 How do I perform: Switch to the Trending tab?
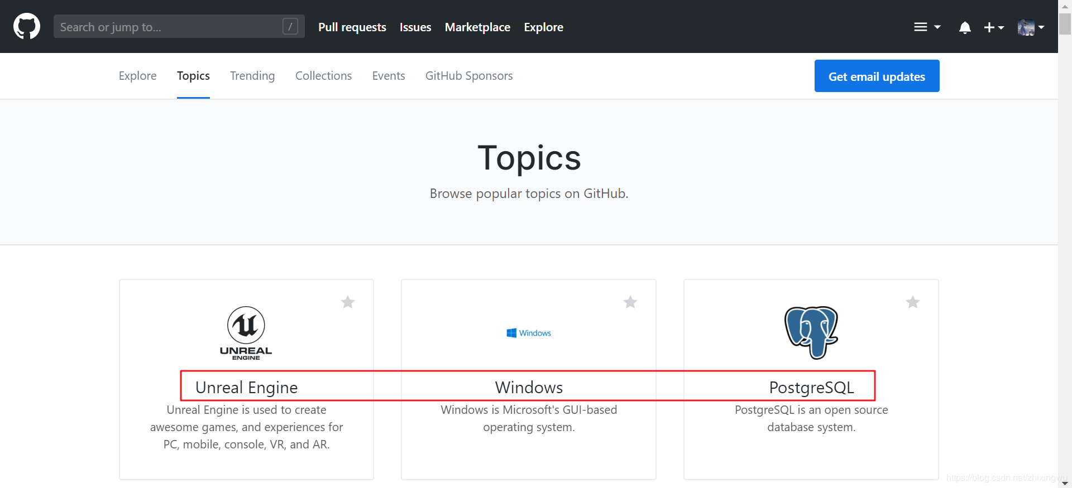click(252, 76)
